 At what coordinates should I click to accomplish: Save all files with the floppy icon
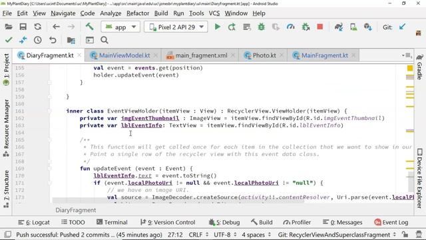click(23, 27)
